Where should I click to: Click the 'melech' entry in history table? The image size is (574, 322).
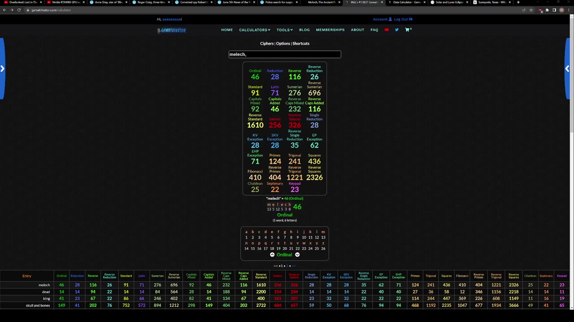(44, 285)
